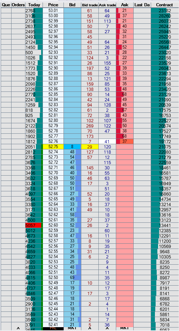This screenshot has height=331, width=179.
Task: Click the MKT button under the Ask column
Action: point(125,329)
